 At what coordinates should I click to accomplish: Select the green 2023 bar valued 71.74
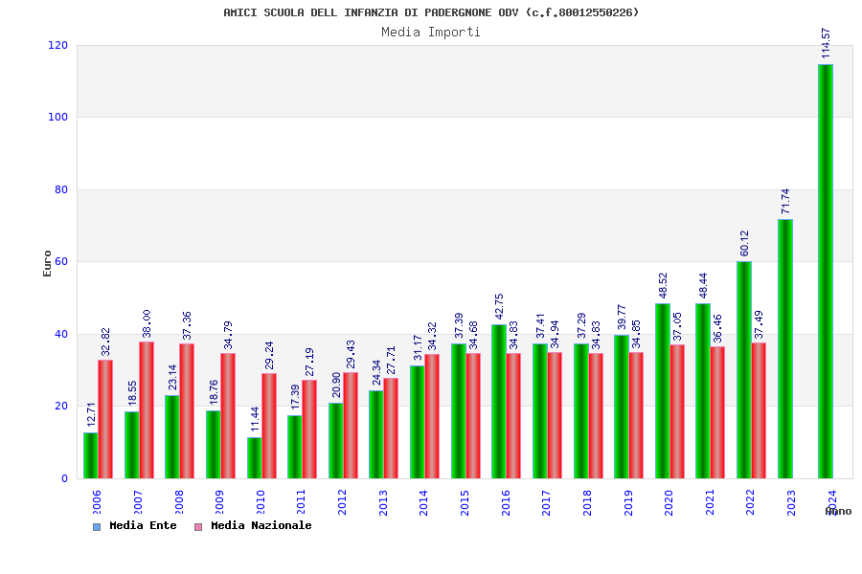pyautogui.click(x=785, y=349)
